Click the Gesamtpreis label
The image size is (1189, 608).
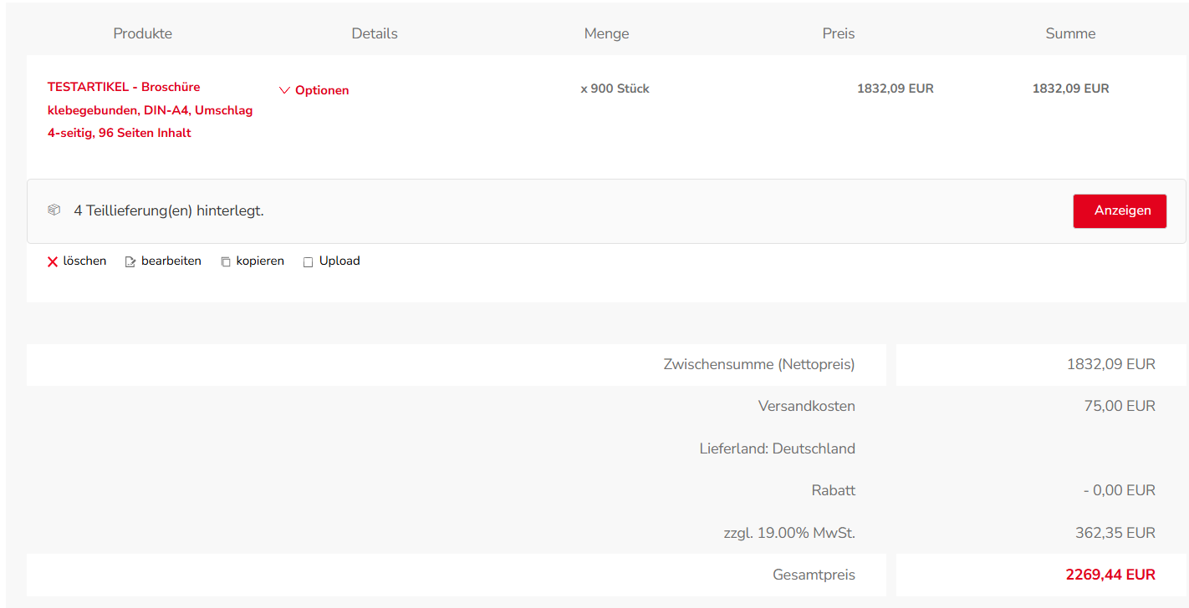(x=814, y=575)
